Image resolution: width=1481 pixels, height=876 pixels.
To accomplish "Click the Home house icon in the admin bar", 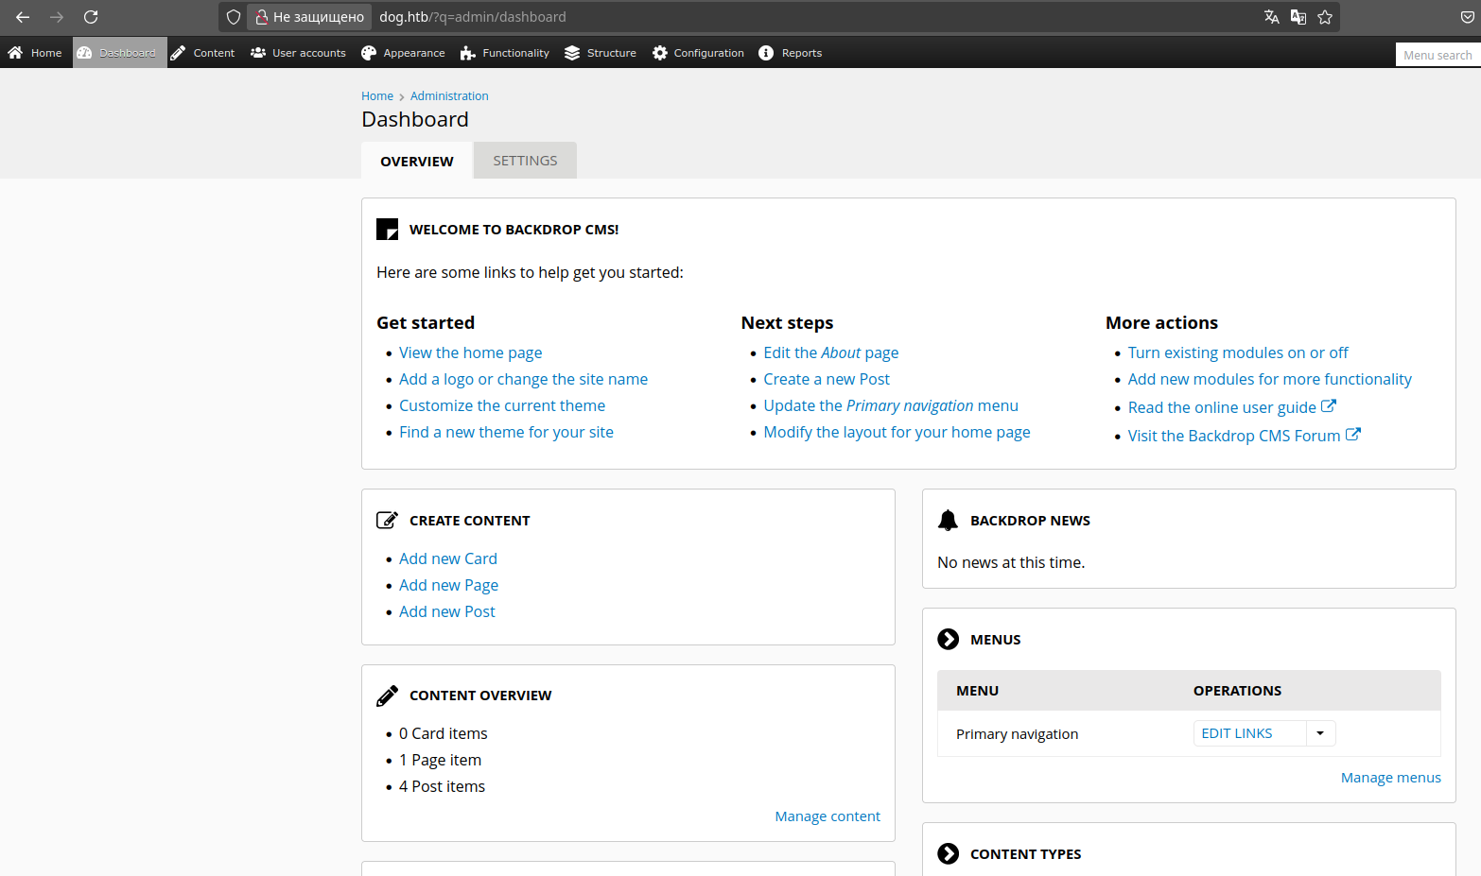I will click(x=15, y=53).
